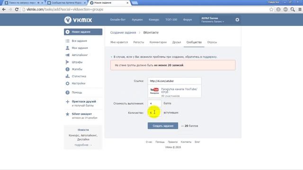Go back with the browser back arrow
The image size is (303, 170).
click(4, 9)
